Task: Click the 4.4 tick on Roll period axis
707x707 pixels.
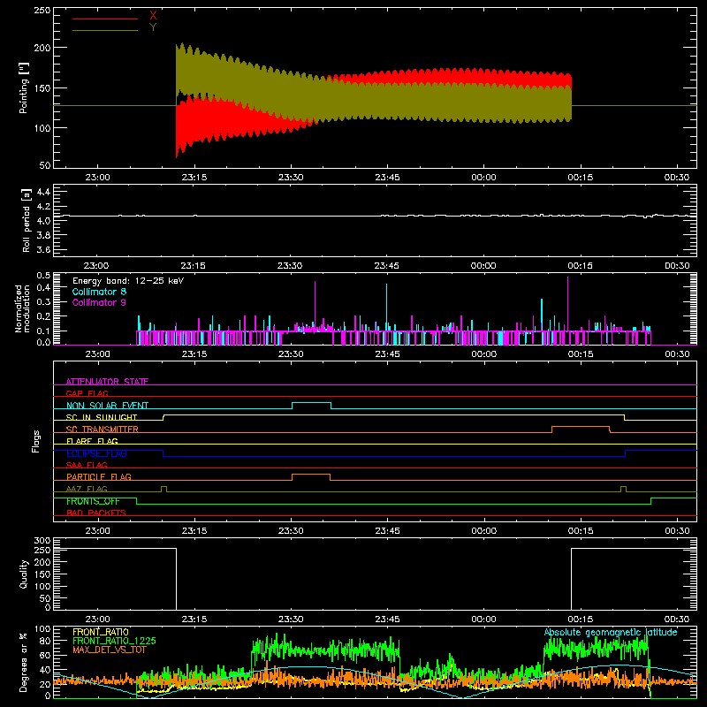Action: click(x=43, y=192)
